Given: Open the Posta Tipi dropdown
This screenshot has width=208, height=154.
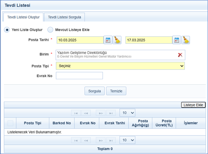Looking at the screenshot, I should (120, 66).
